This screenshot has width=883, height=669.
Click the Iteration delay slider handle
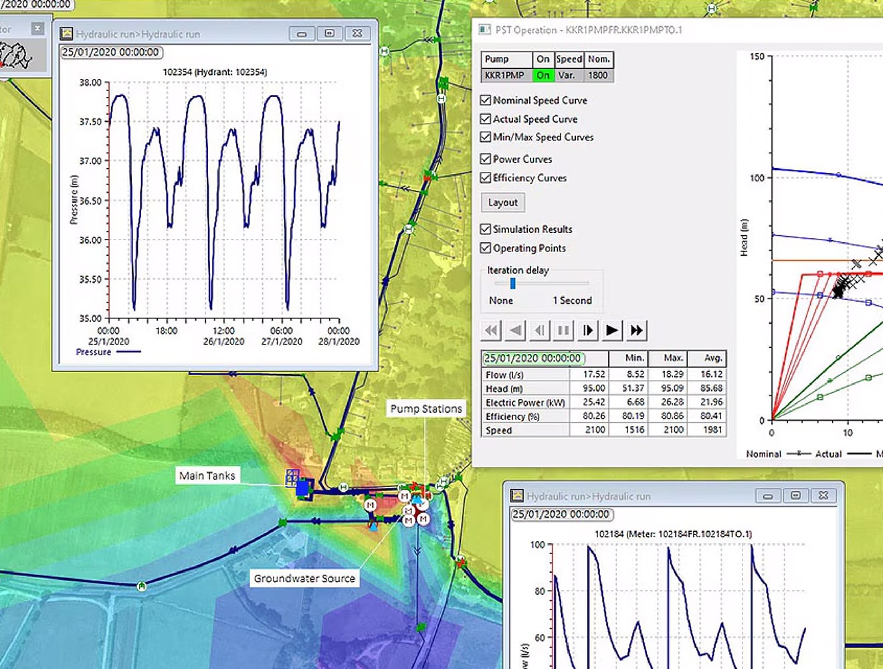[x=512, y=284]
